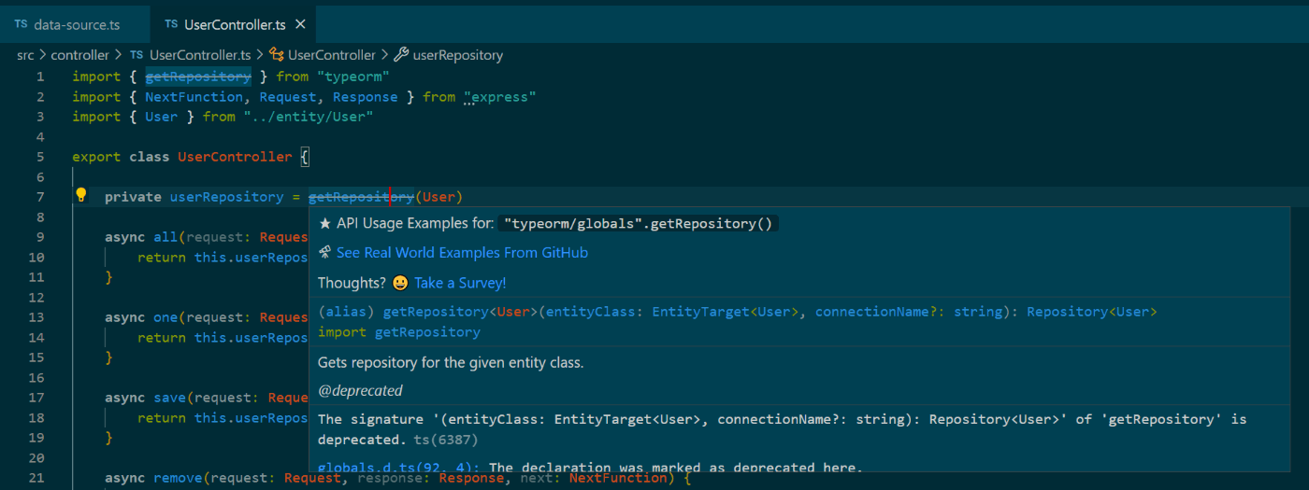This screenshot has width=1309, height=490.
Task: Click the getRepository call on line 7
Action: 361,197
